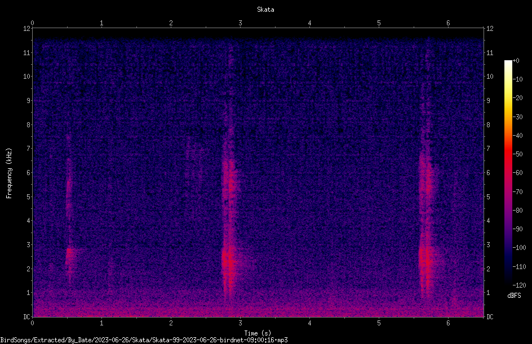Select the "-80" colorbar label
Viewport: 532px width, 344px height.
click(x=518, y=211)
